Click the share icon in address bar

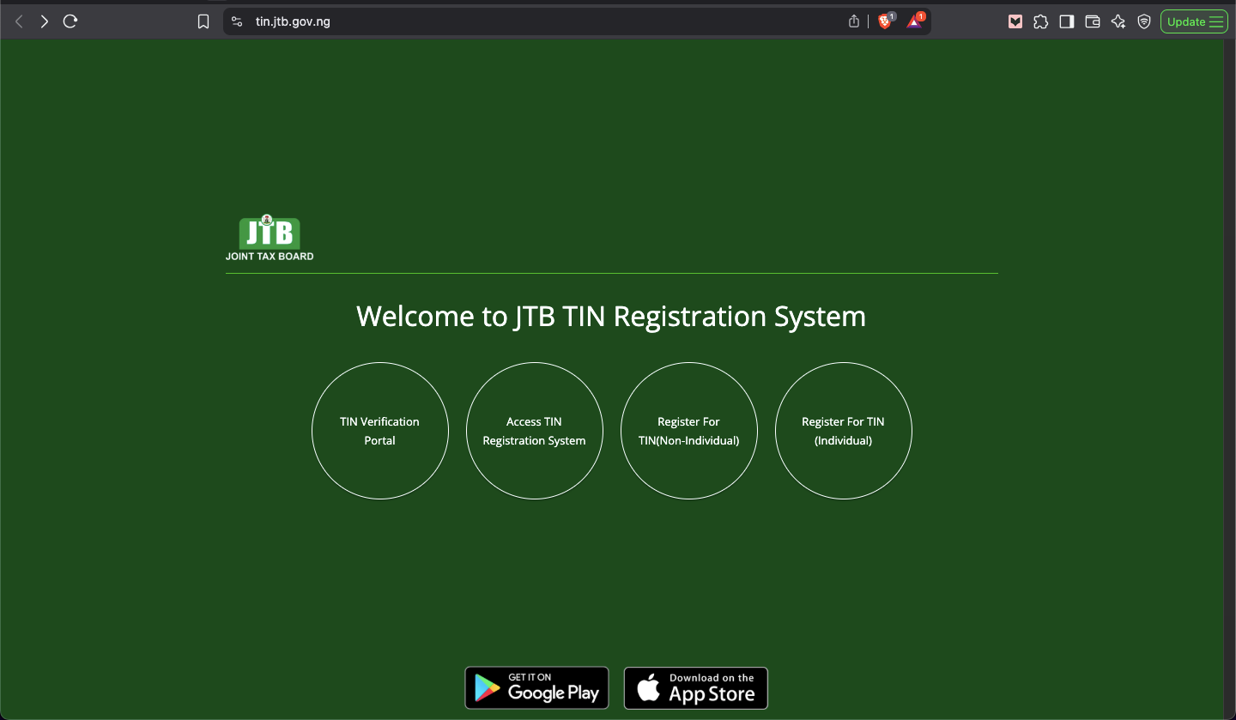tap(853, 21)
